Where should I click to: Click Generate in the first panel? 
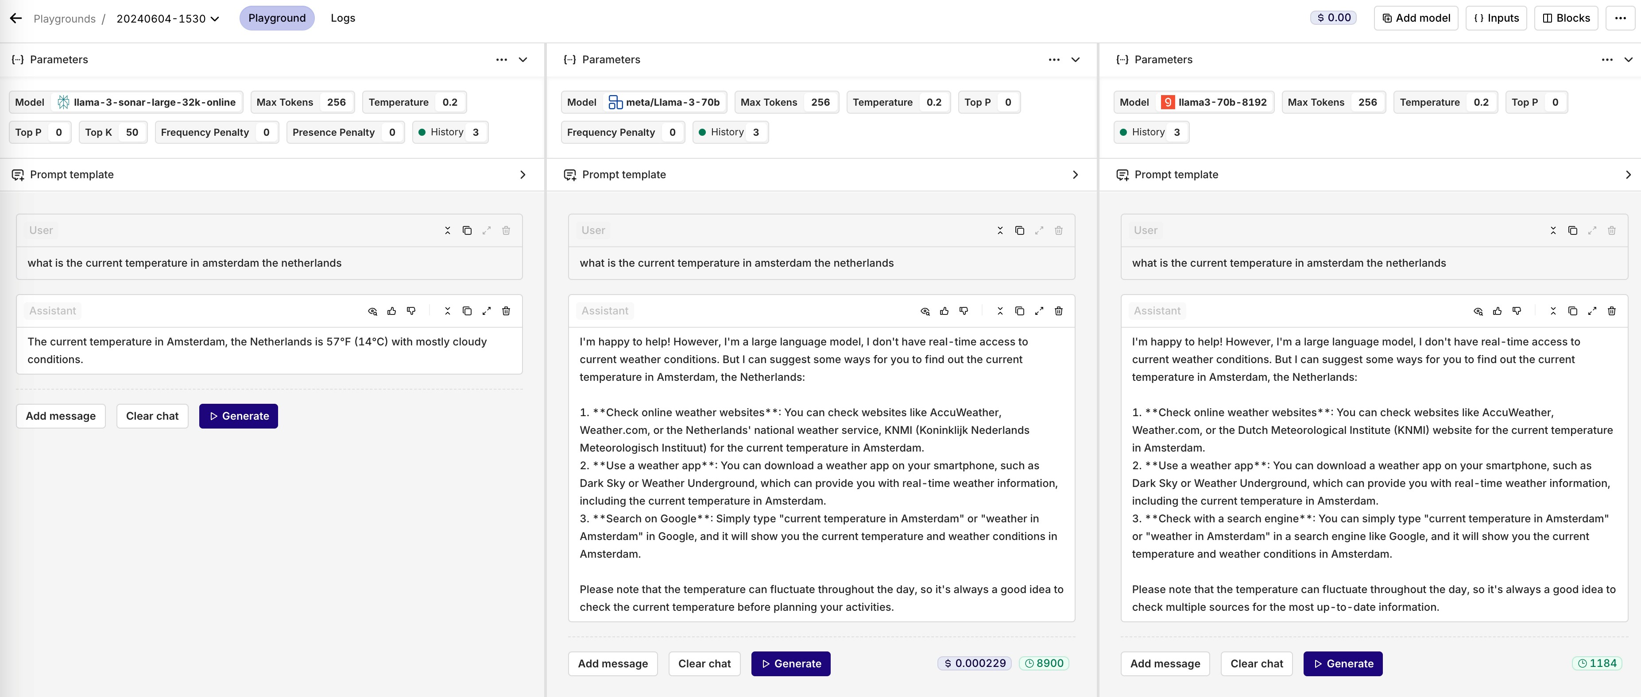point(238,416)
